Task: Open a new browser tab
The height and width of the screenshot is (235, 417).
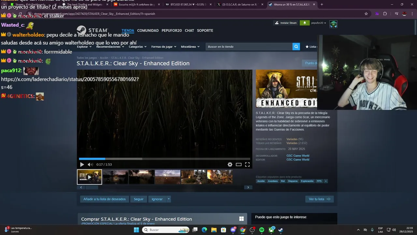Action: click(322, 5)
